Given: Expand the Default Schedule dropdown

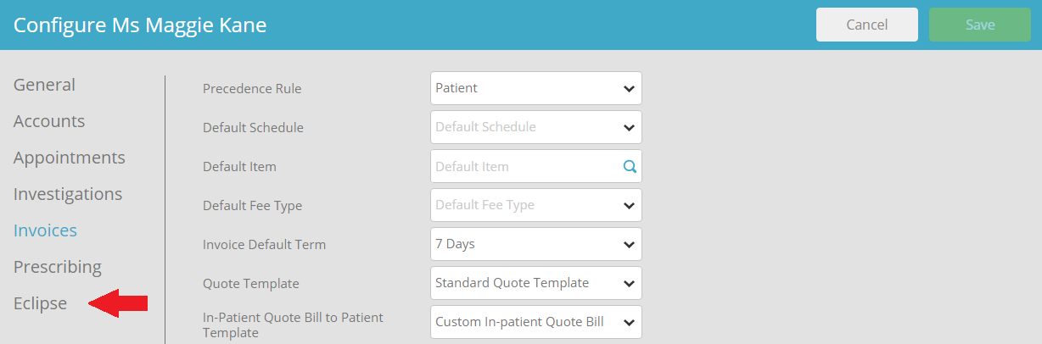Looking at the screenshot, I should click(x=535, y=127).
